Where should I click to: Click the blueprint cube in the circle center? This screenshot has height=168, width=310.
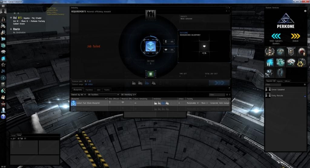pyautogui.click(x=151, y=47)
